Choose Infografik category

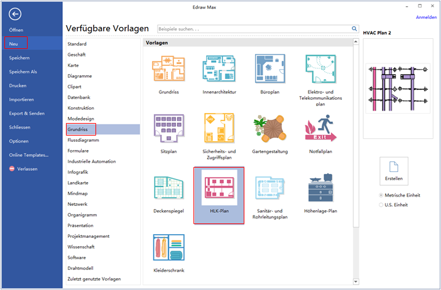(x=78, y=172)
